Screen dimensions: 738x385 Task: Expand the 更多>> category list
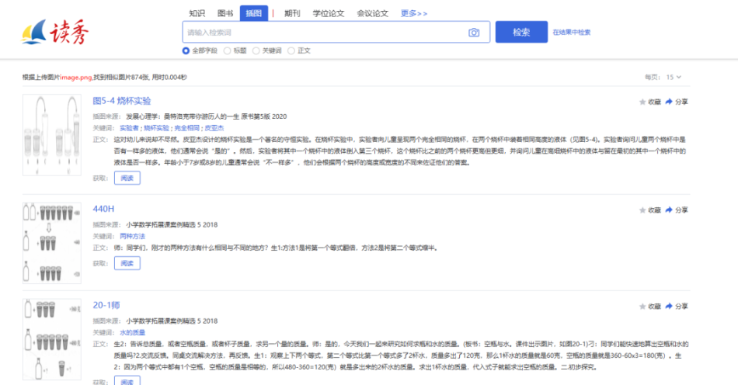(413, 13)
